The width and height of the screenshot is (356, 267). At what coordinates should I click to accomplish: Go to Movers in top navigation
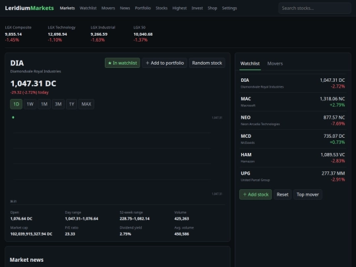pos(108,8)
